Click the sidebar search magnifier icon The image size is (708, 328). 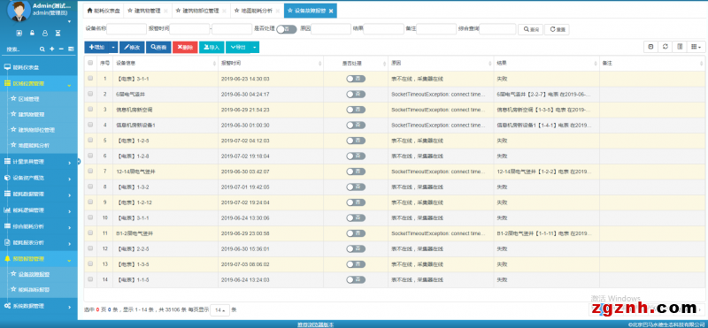point(42,49)
